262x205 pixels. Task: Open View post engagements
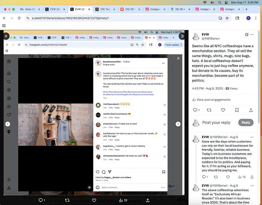coord(211,100)
